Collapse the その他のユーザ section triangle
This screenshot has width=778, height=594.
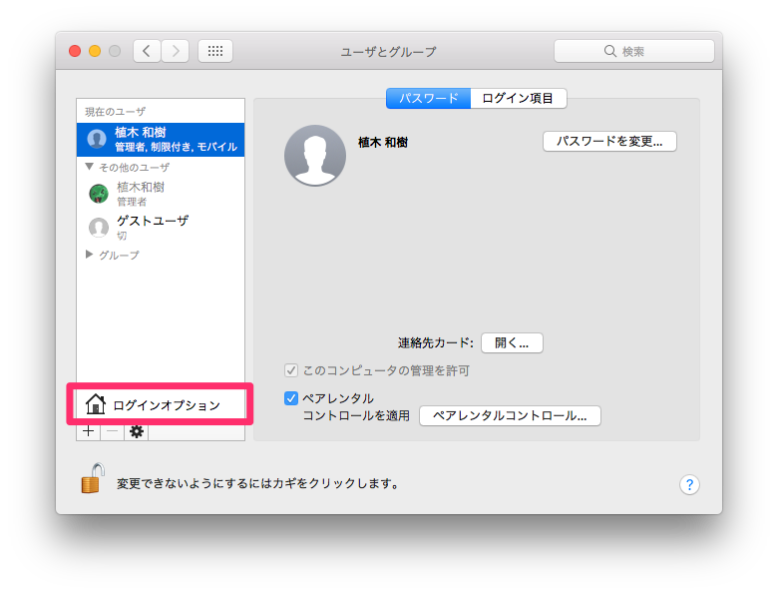click(x=90, y=167)
